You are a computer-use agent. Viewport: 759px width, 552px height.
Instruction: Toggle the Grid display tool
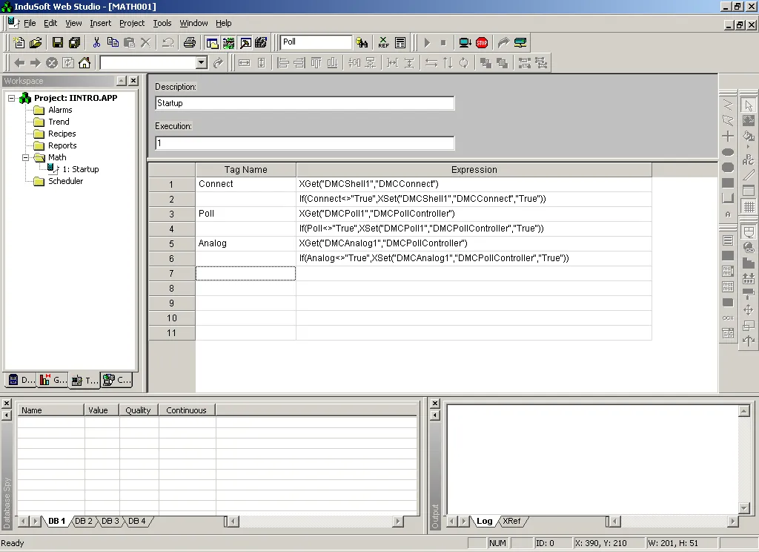pos(749,206)
